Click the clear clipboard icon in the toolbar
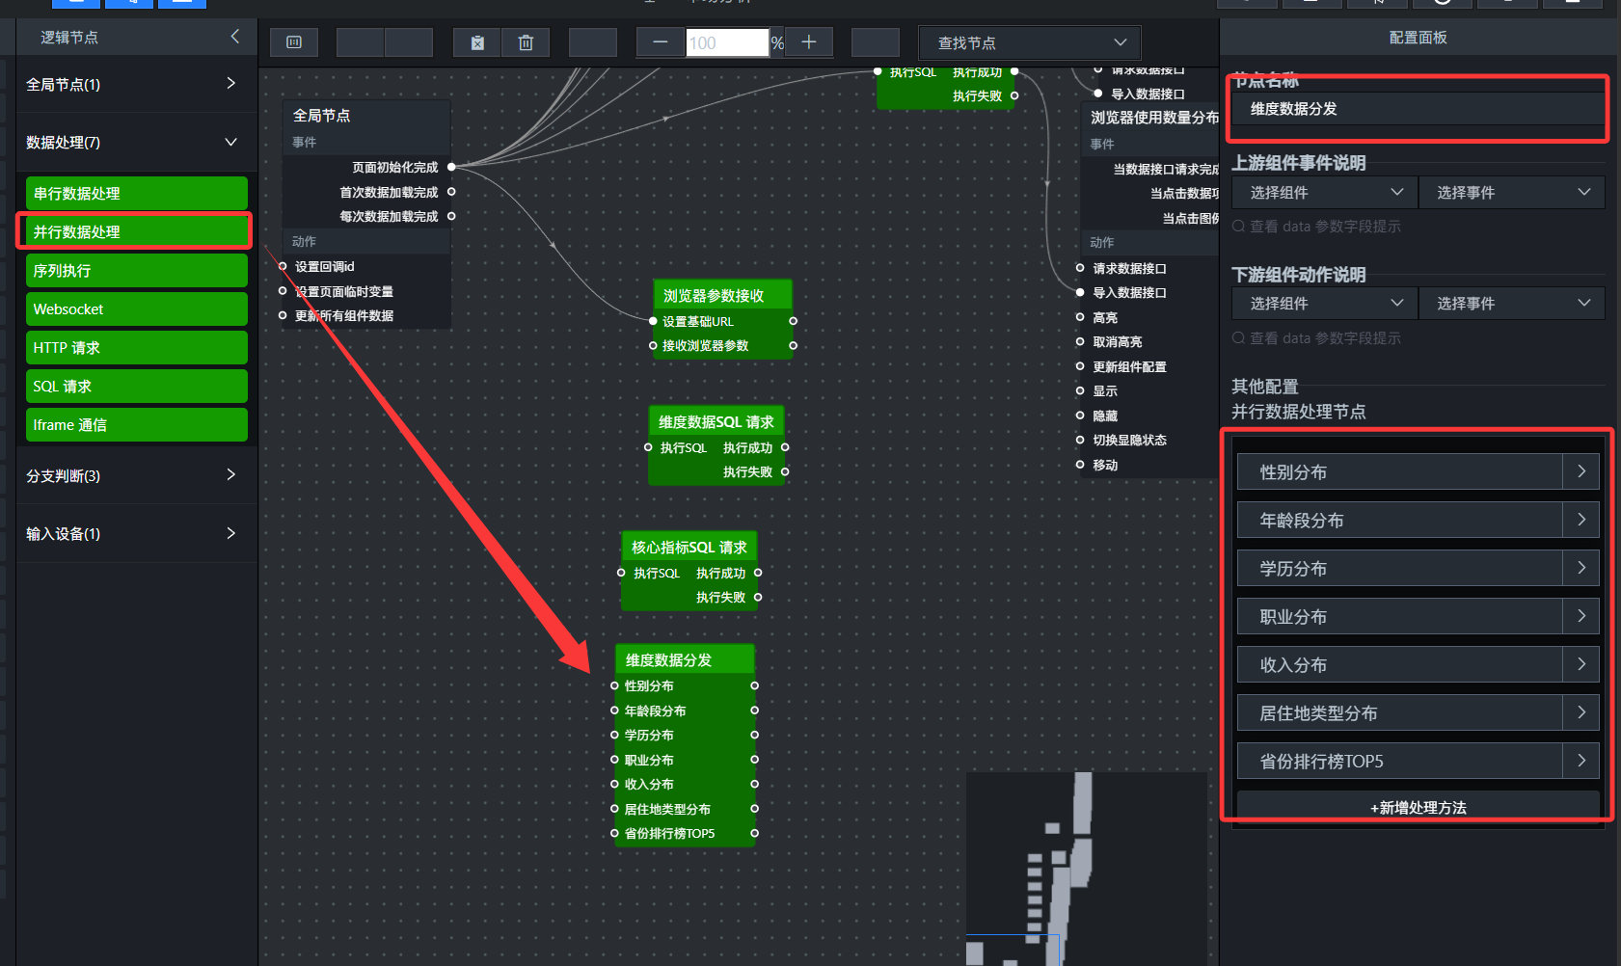 477,42
